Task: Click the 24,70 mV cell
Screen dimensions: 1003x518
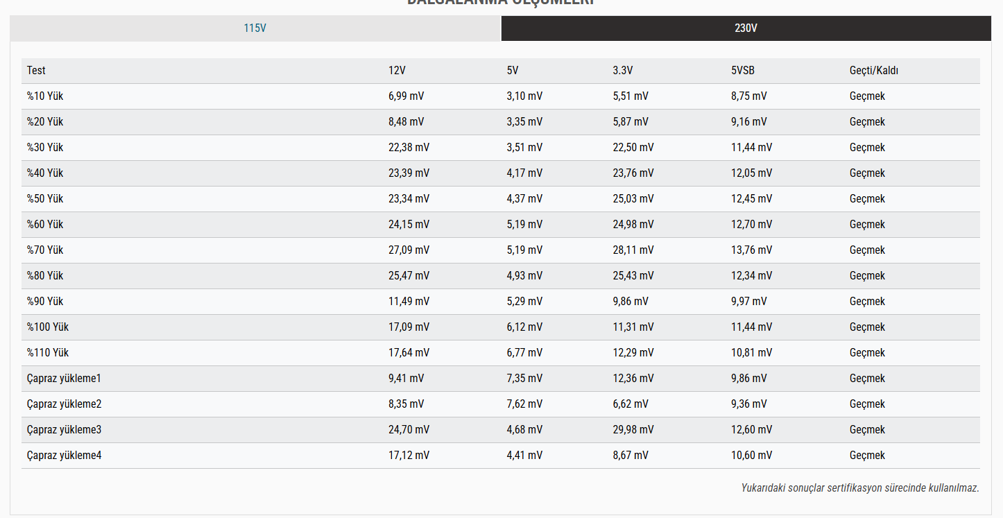Action: [409, 430]
